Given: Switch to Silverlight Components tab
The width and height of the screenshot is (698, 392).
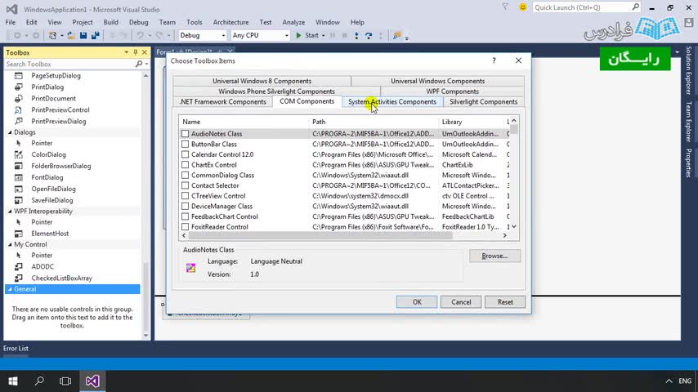Looking at the screenshot, I should coord(483,102).
